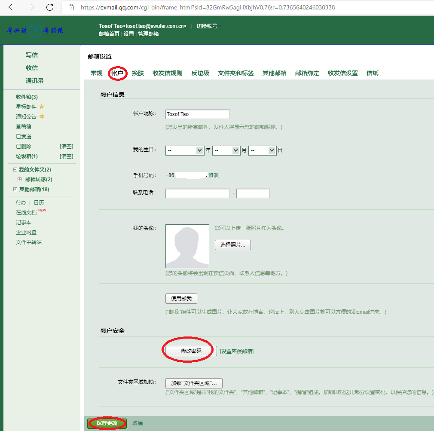The width and height of the screenshot is (434, 431).
Task: Open 企业网盘 in the sidebar
Action: click(26, 232)
